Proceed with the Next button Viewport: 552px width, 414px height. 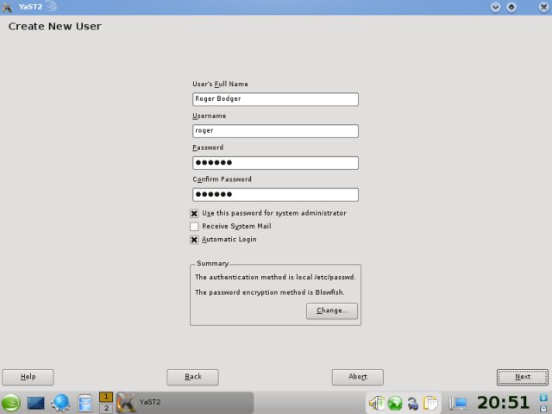coord(523,377)
